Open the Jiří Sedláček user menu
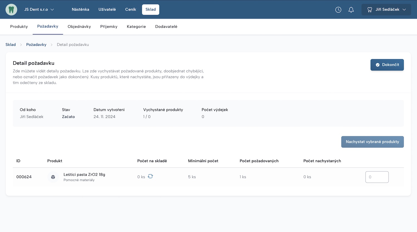 coord(386,9)
